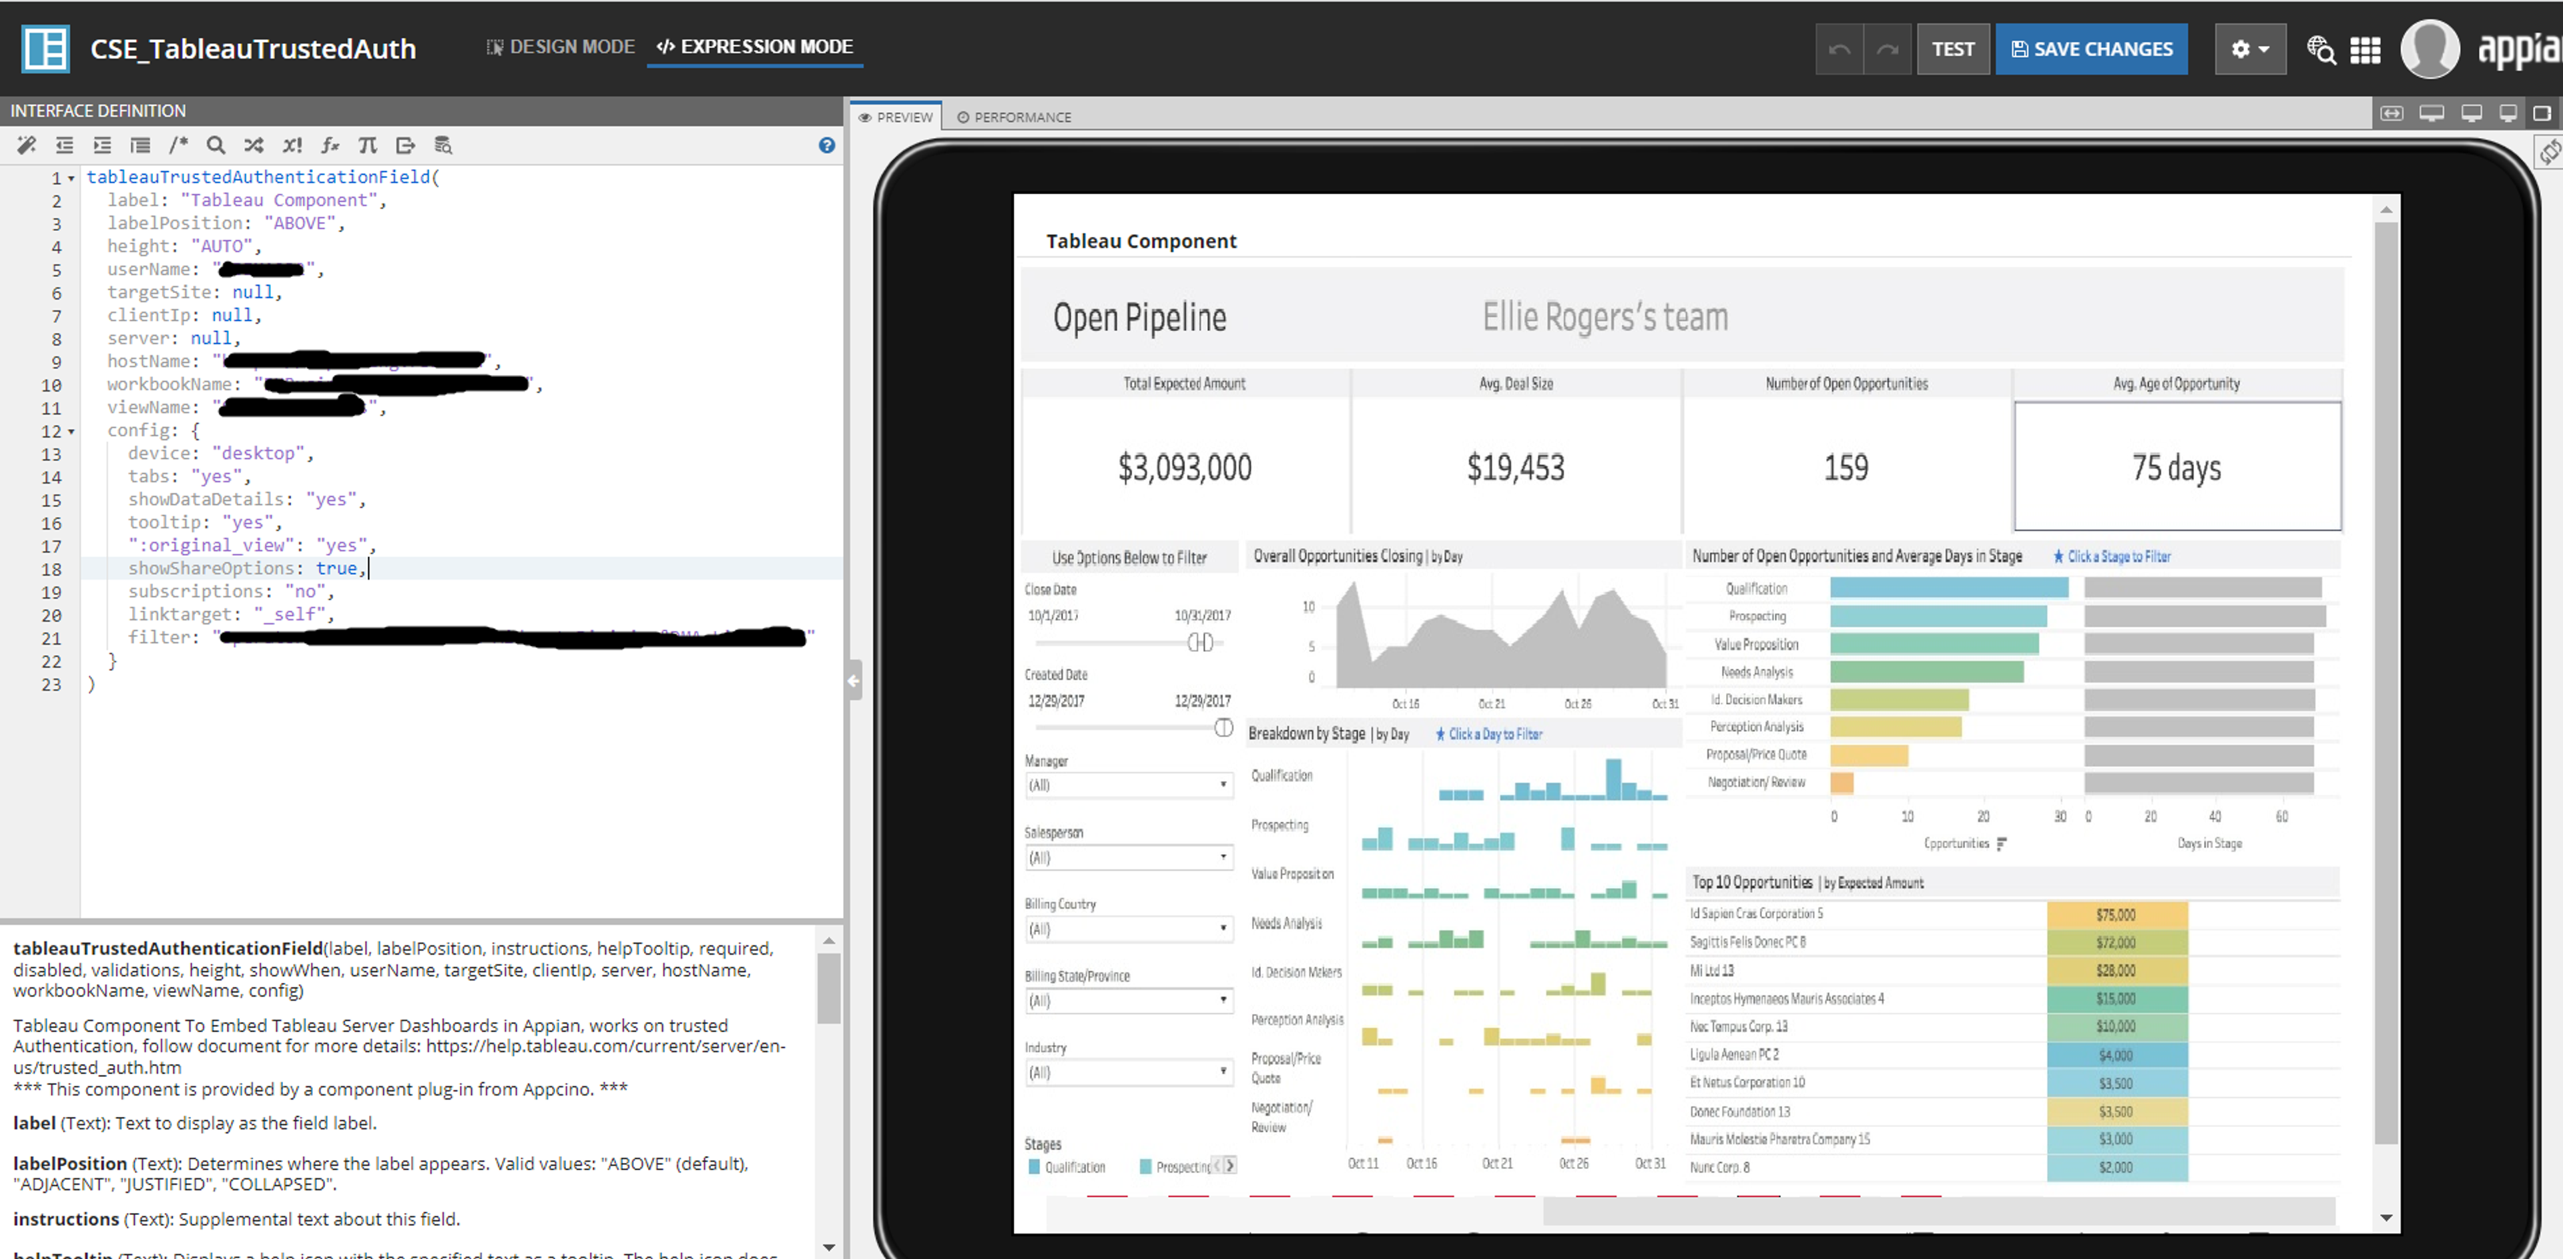Select the fit-to-width preview size icon

[x=2392, y=113]
